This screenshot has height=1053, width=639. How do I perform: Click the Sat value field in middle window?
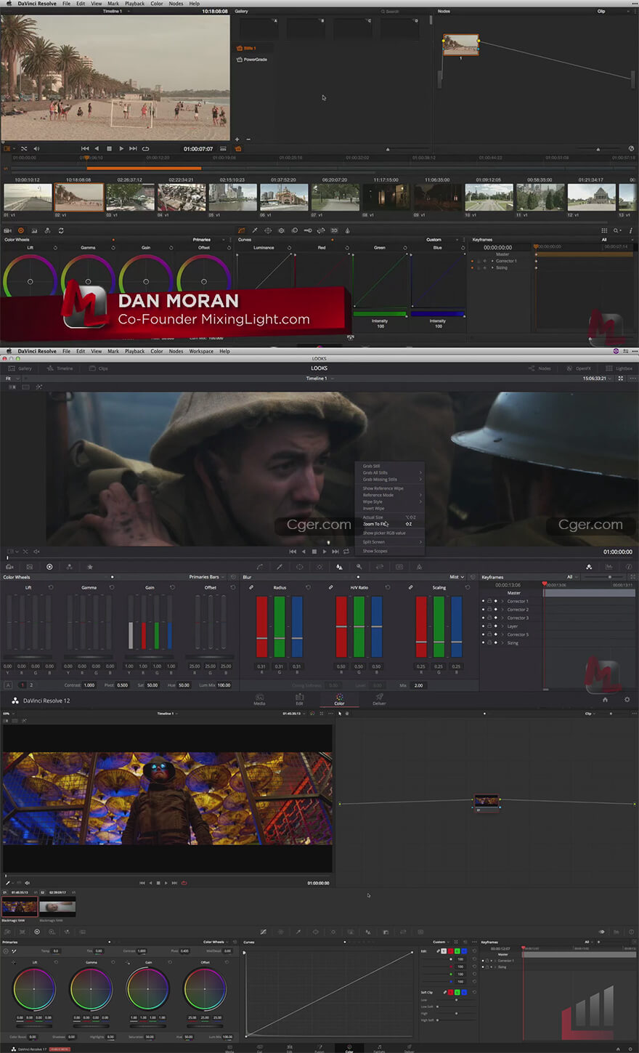(x=152, y=685)
